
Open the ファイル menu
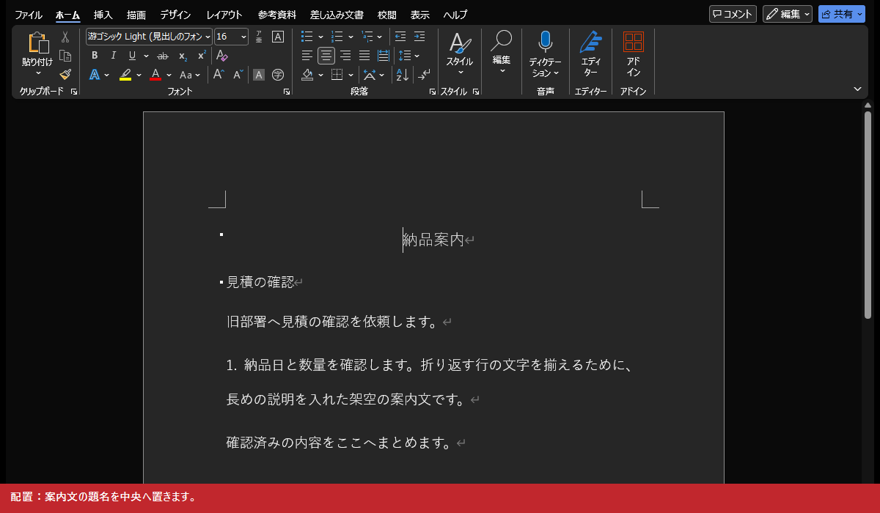click(29, 15)
